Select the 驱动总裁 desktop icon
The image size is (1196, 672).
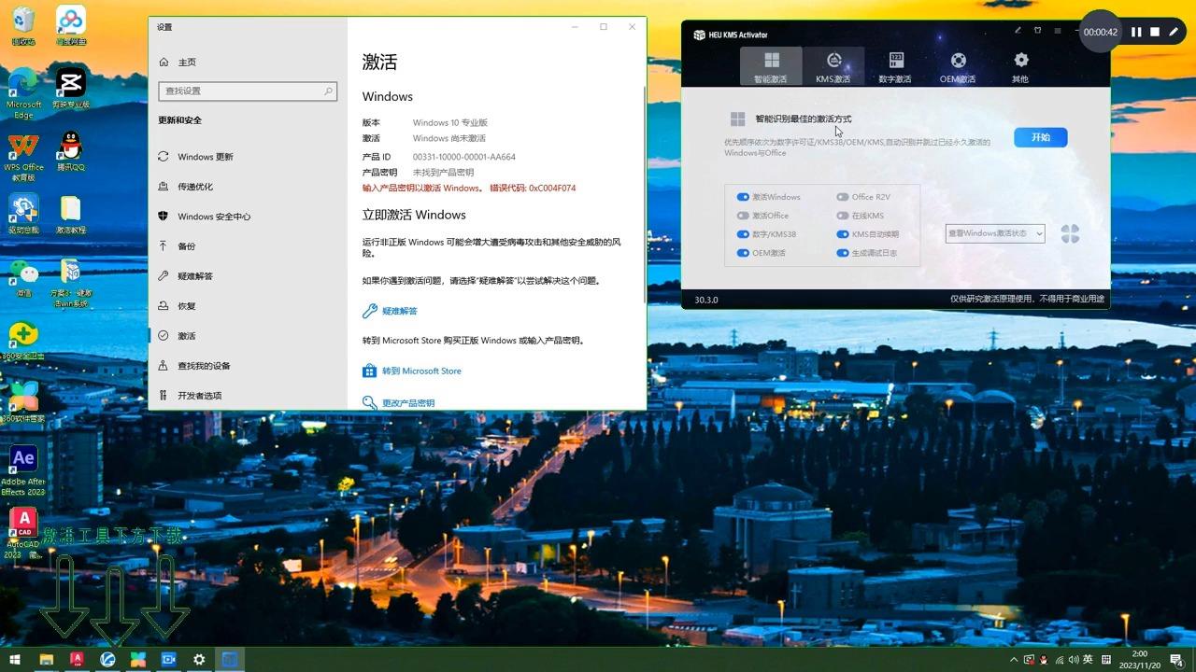23,214
